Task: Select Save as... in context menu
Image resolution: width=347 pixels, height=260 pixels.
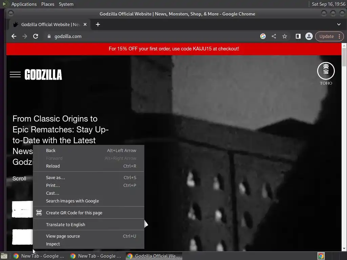Action: pyautogui.click(x=88, y=177)
